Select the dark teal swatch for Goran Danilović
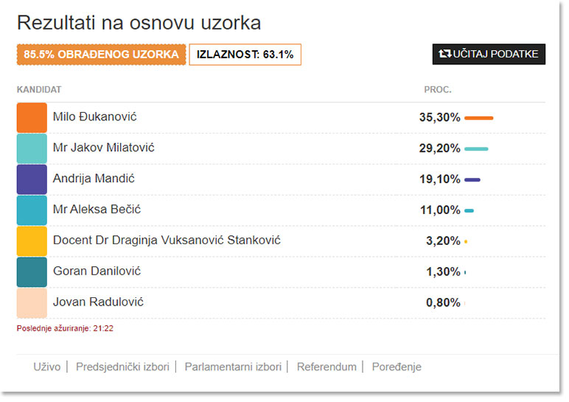 click(x=32, y=272)
